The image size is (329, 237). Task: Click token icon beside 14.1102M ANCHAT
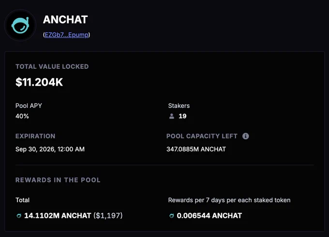coord(19,216)
